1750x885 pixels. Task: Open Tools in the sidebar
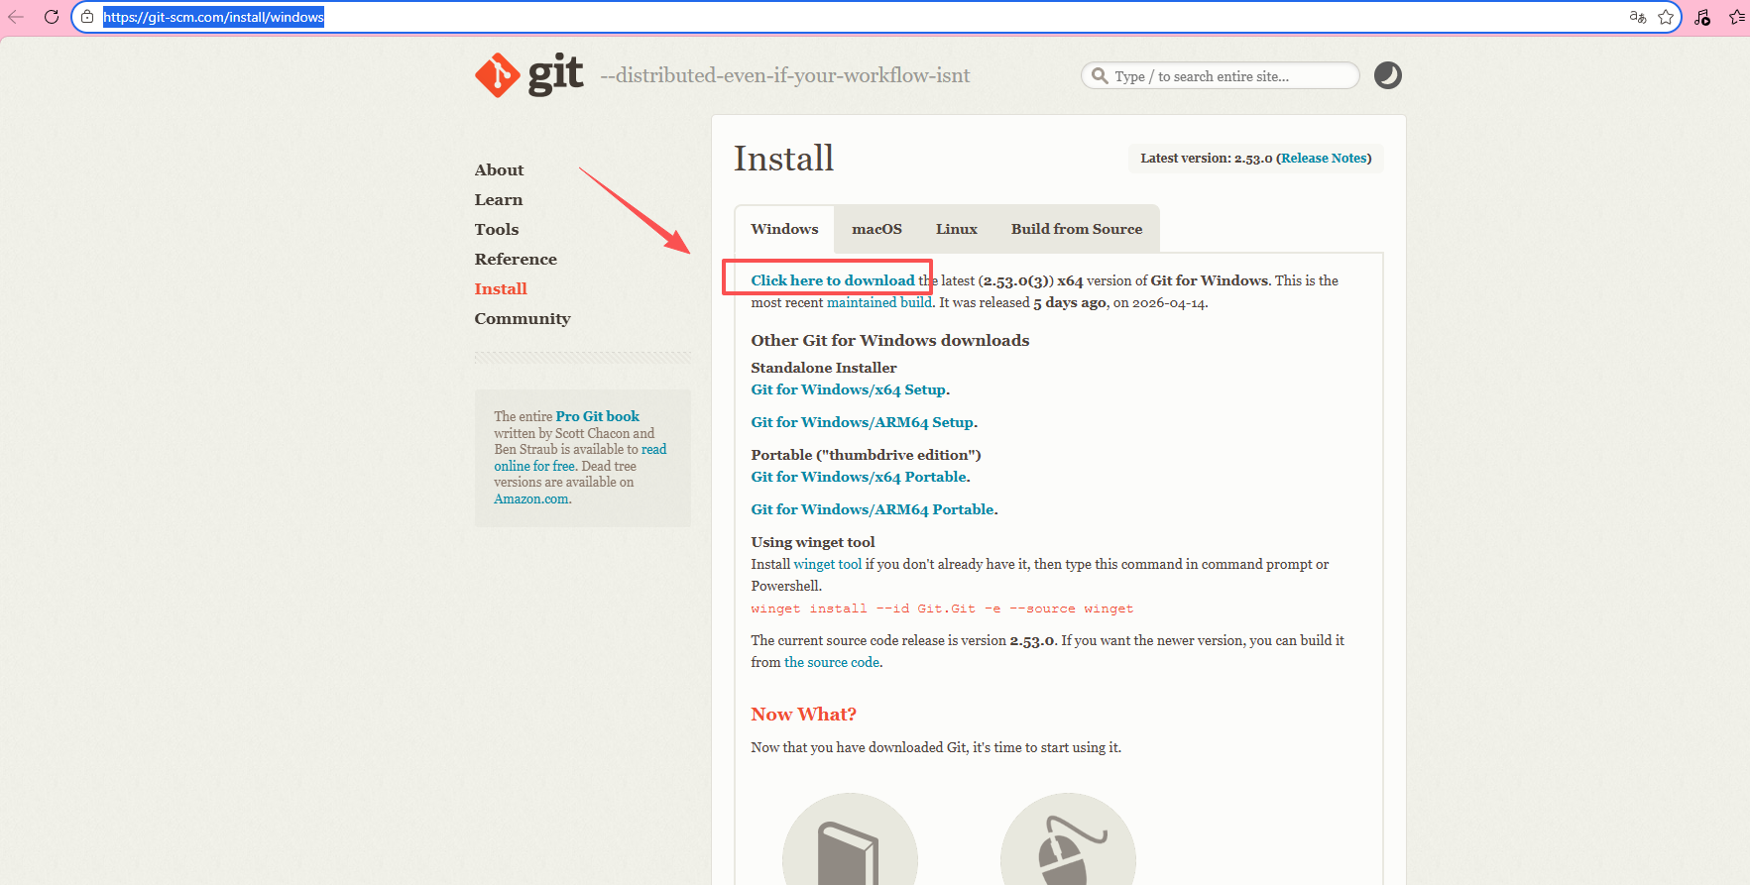[x=496, y=230]
